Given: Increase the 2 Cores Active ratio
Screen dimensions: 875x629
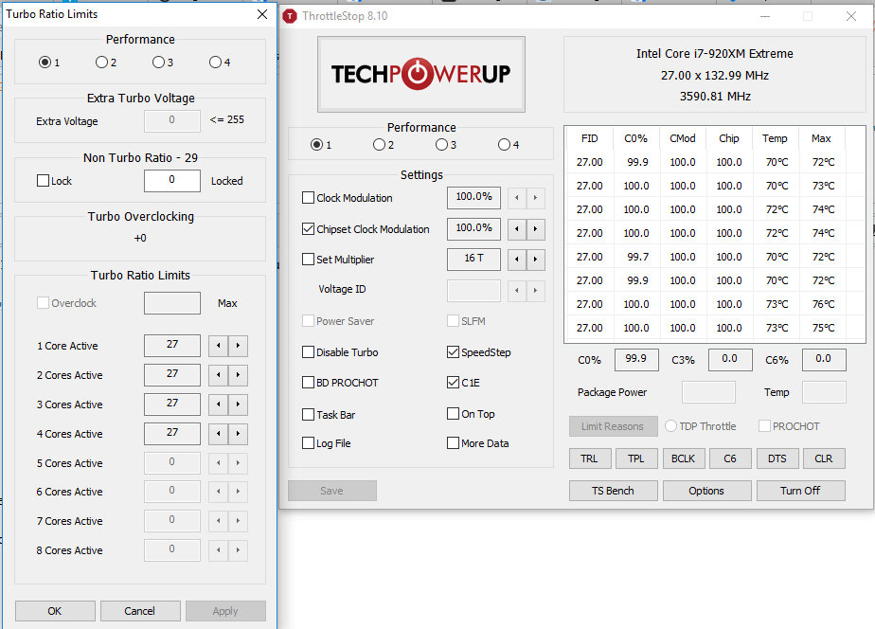Looking at the screenshot, I should coord(239,375).
